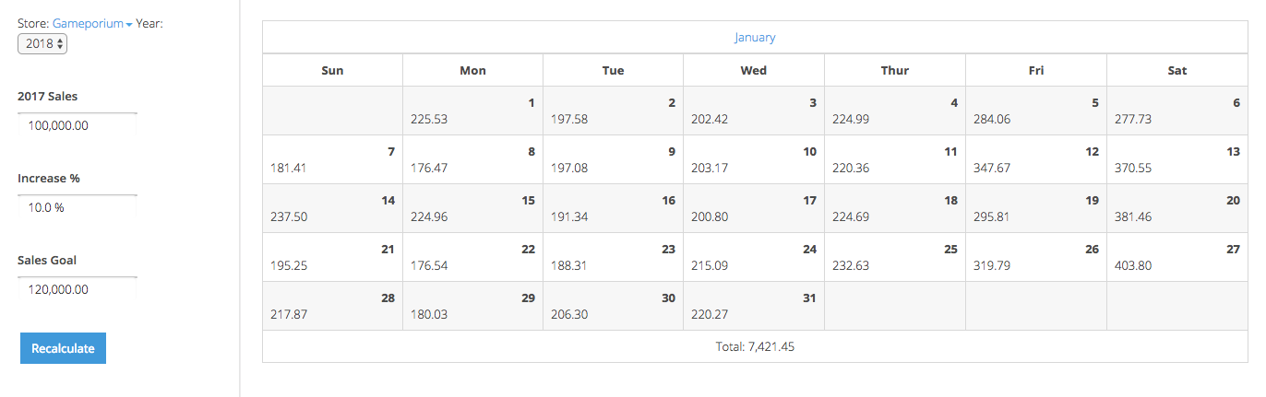
Task: Click the January 12 cell showing 347.67
Action: 1035,159
